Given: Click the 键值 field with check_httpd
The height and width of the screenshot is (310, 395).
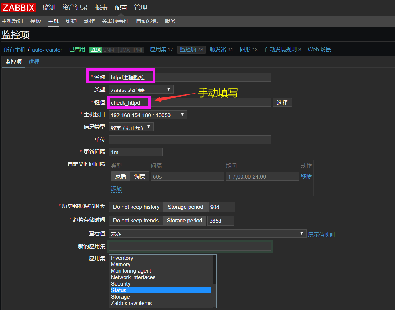Looking at the screenshot, I should (190, 102).
